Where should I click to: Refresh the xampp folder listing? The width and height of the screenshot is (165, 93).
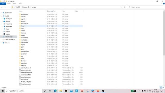coord(125,7)
